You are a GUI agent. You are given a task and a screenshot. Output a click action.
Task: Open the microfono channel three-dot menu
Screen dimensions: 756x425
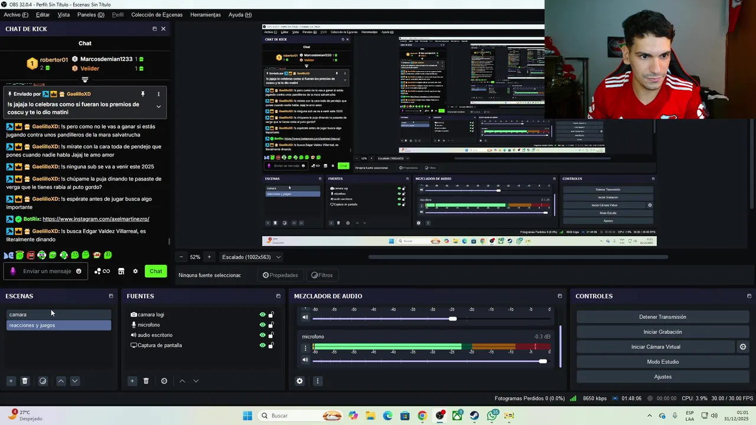(x=305, y=348)
